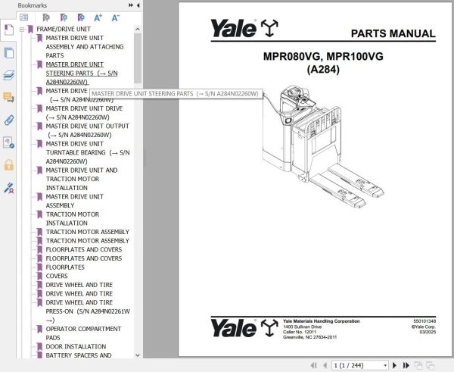Open TRACTION MOTOR INSTALLATION bookmark
The width and height of the screenshot is (454, 372).
73,219
